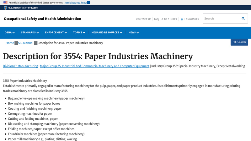Open the News menu
Image resolution: width=251 pixels, height=141 pixels.
point(134,33)
